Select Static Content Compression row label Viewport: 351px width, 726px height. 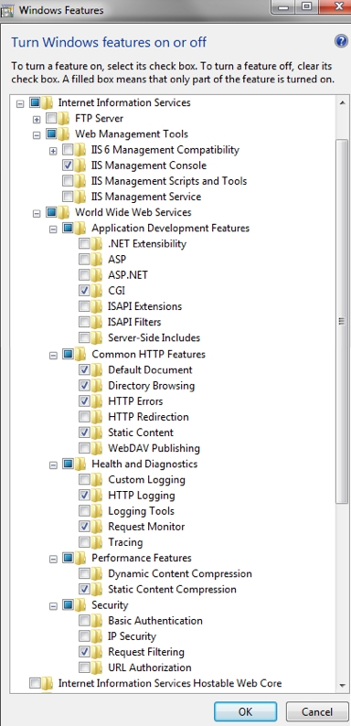tap(172, 589)
